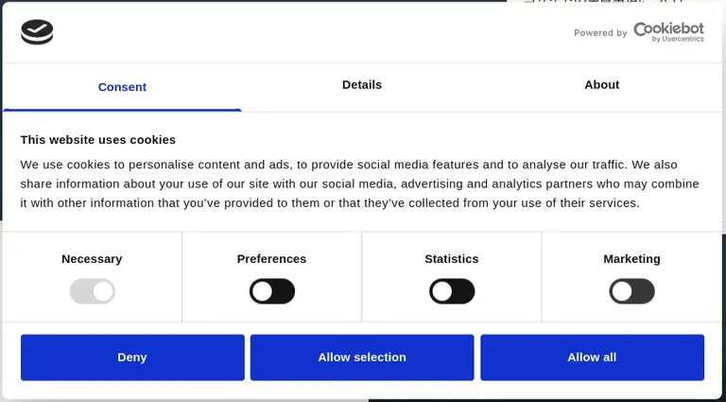726x402 pixels.
Task: Click the Deny button
Action: point(132,358)
